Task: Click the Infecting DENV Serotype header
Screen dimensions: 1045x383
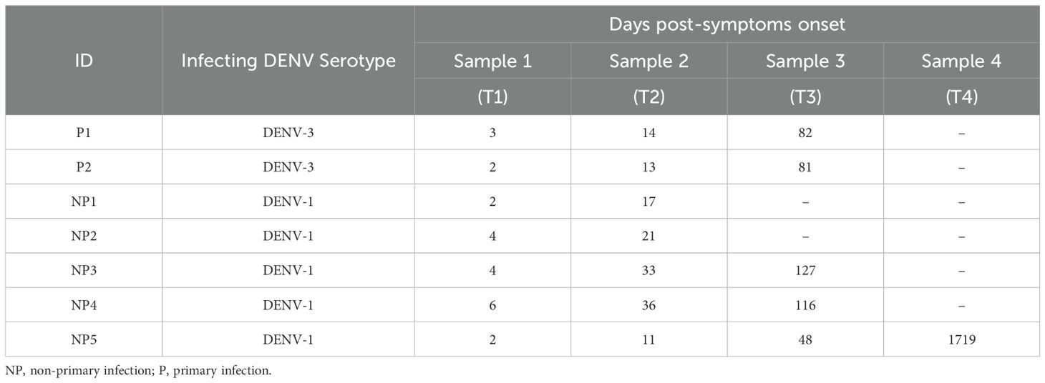Action: [288, 61]
